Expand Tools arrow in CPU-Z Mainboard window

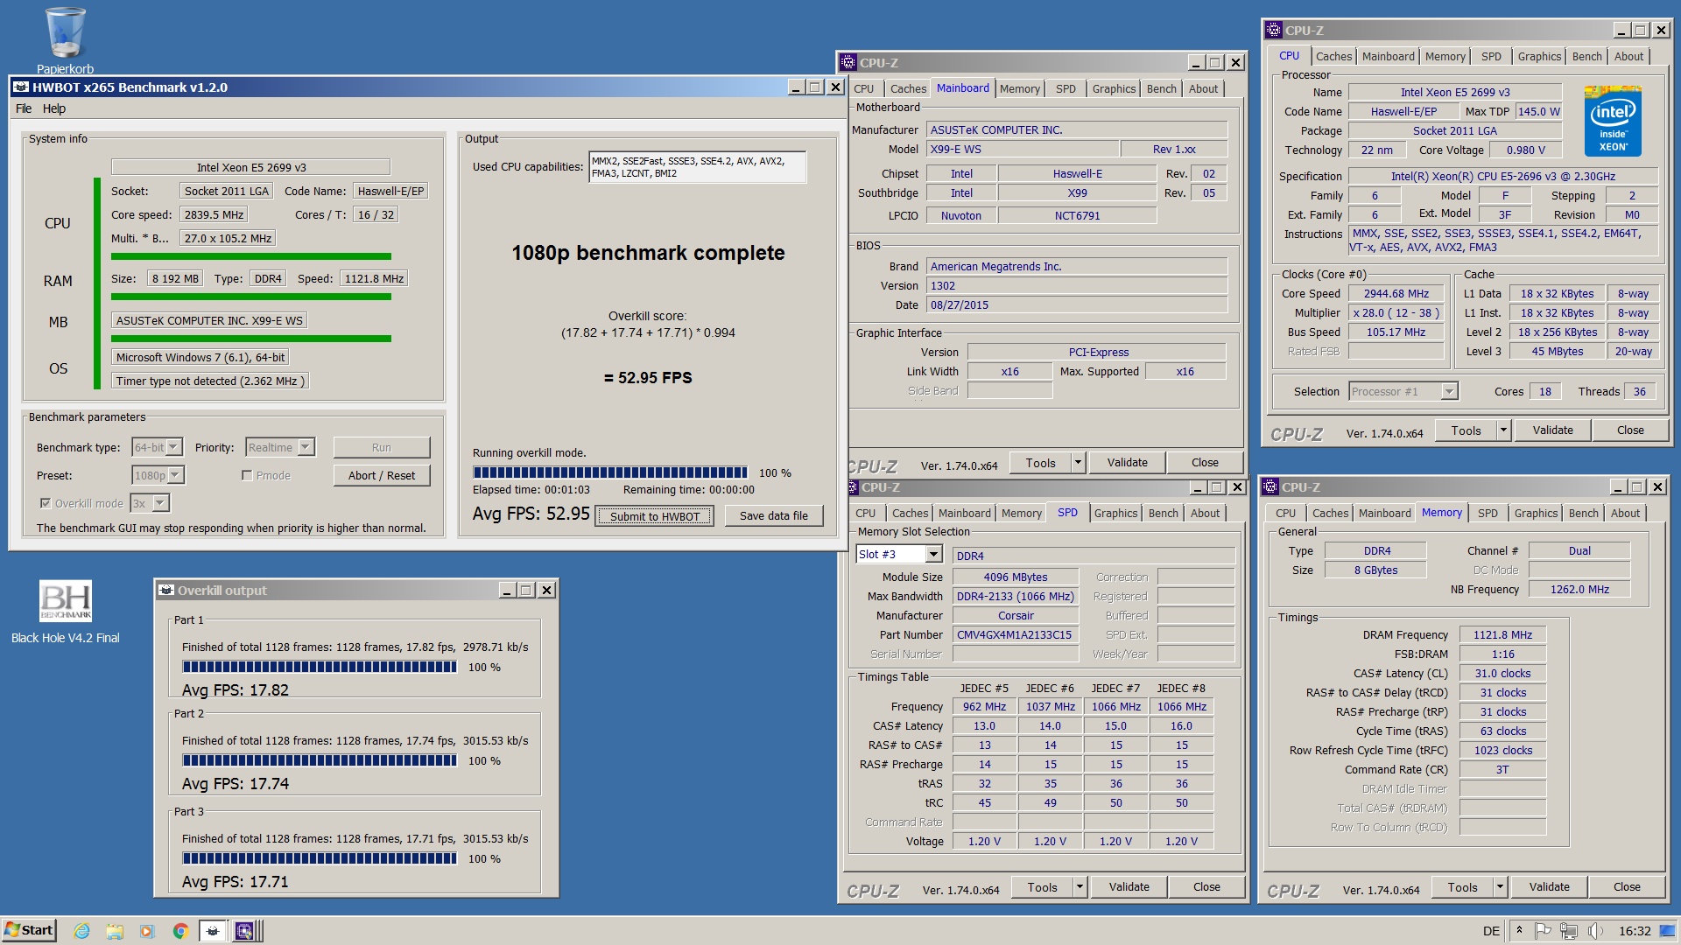pos(1079,463)
